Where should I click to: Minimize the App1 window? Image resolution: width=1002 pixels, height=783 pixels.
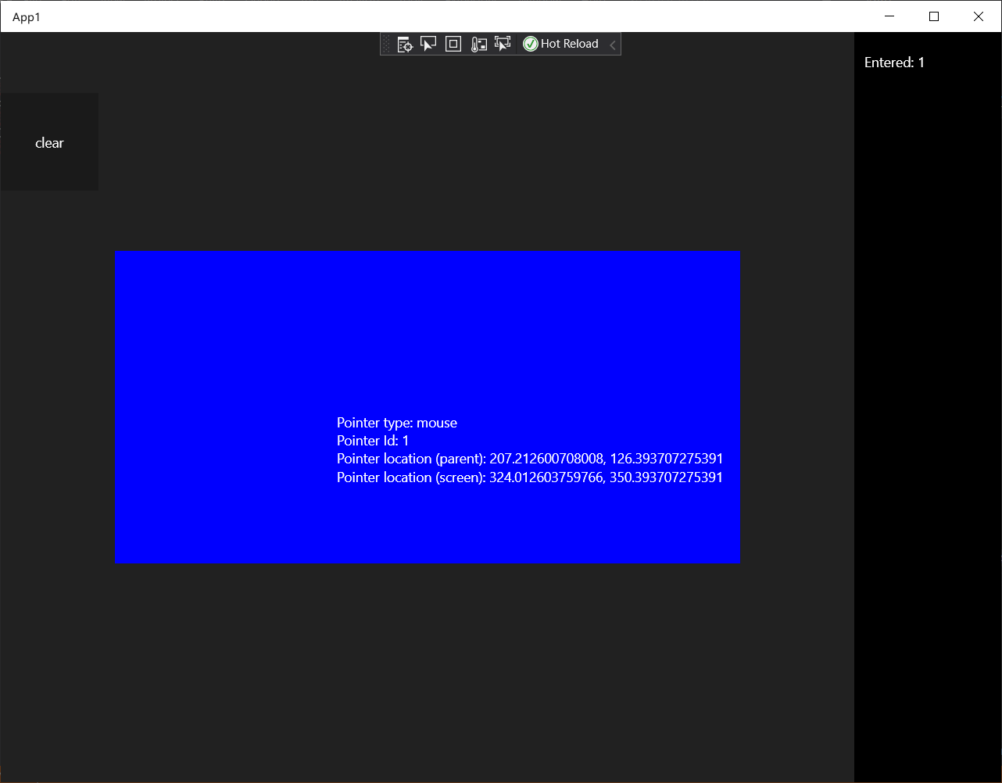(x=889, y=16)
